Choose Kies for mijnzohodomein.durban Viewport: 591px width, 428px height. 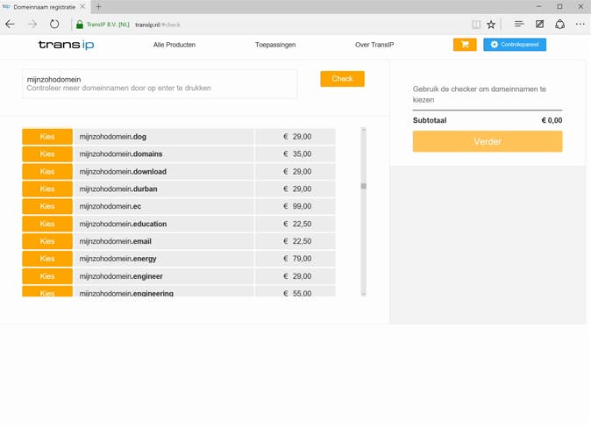pyautogui.click(x=47, y=189)
